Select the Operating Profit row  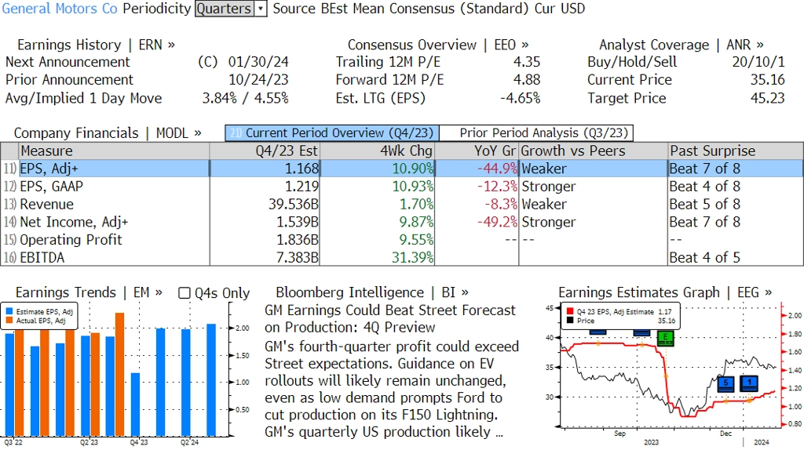pos(402,240)
